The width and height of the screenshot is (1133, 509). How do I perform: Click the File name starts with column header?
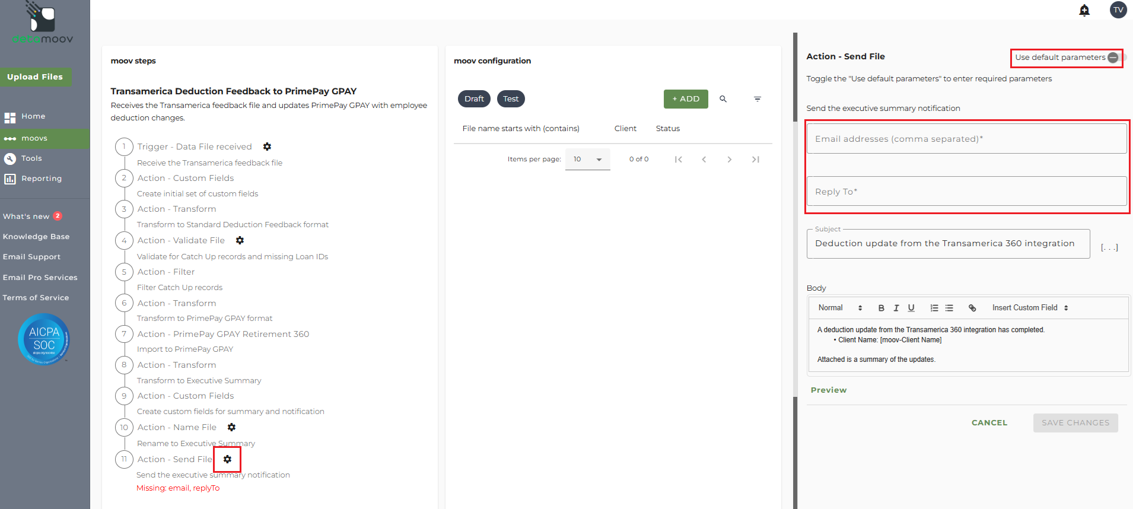click(521, 129)
